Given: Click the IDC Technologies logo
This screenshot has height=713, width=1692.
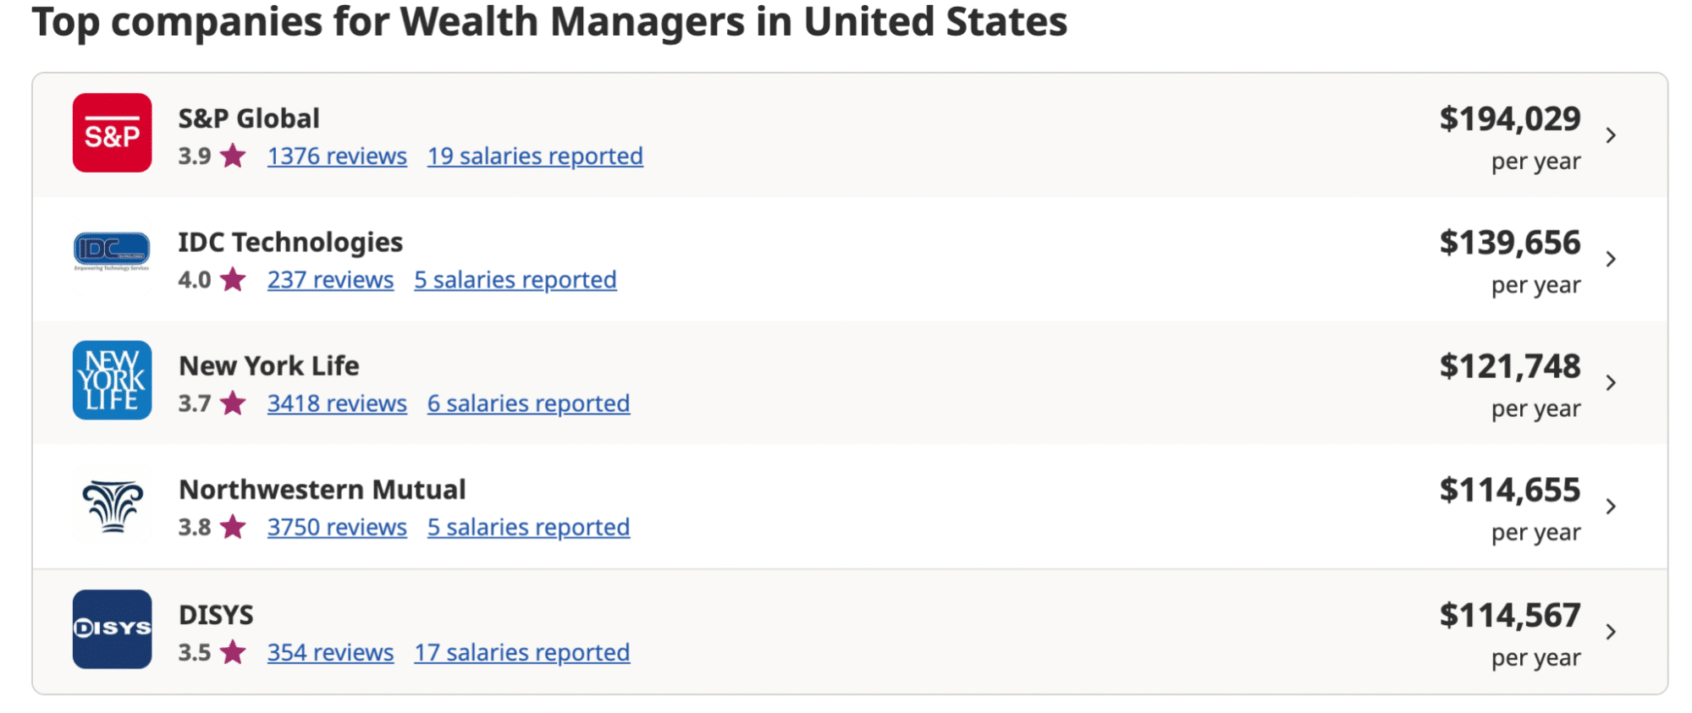Looking at the screenshot, I should 112,251.
